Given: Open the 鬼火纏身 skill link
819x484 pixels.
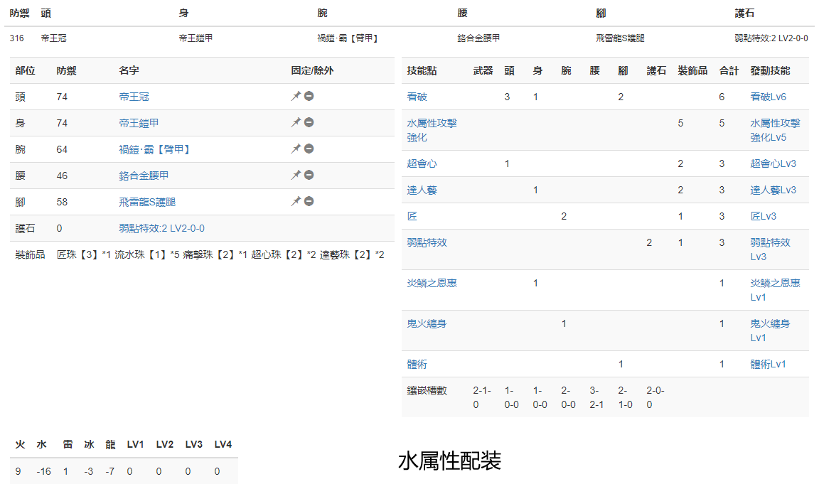Looking at the screenshot, I should click(427, 323).
